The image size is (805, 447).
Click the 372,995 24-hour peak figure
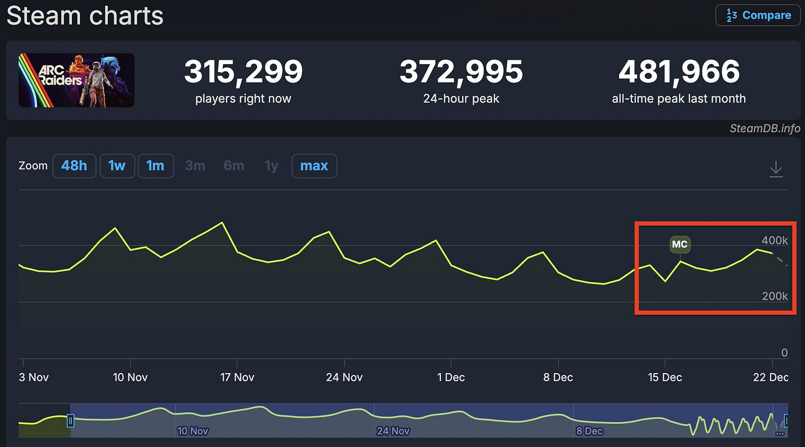[x=461, y=72]
